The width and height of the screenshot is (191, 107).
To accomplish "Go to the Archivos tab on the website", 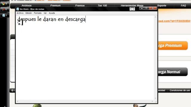I will point(27,5).
